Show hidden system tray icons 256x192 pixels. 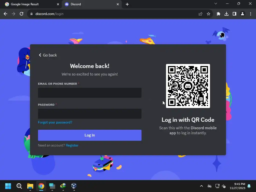pyautogui.click(x=201, y=186)
